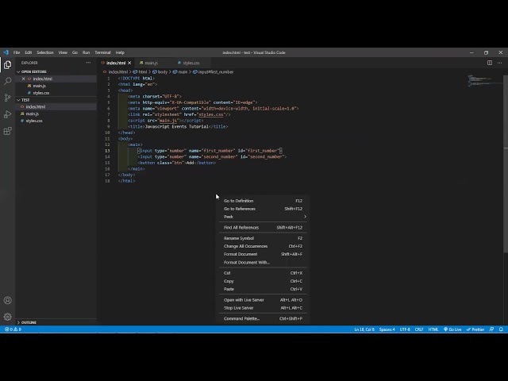The width and height of the screenshot is (508, 381).
Task: Change the HTML language mode
Action: coord(433,329)
